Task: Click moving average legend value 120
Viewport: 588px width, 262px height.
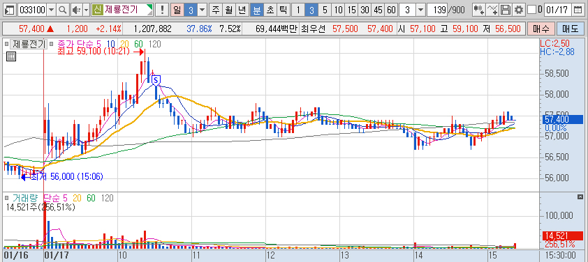Action: (155, 45)
